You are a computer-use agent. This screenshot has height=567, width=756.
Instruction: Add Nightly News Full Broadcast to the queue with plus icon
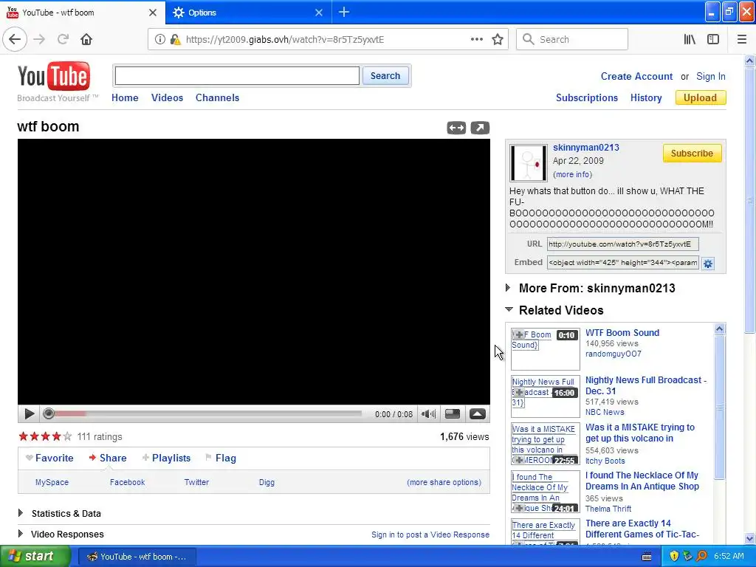tap(519, 393)
